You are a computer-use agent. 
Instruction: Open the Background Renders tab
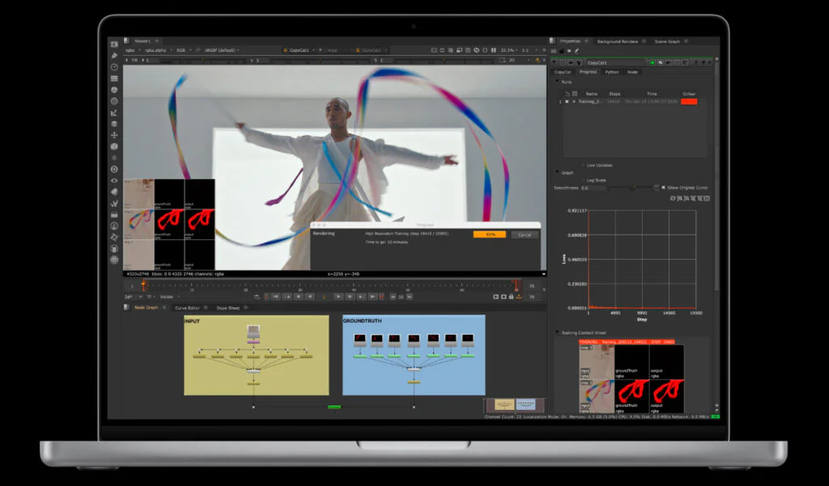(x=619, y=41)
